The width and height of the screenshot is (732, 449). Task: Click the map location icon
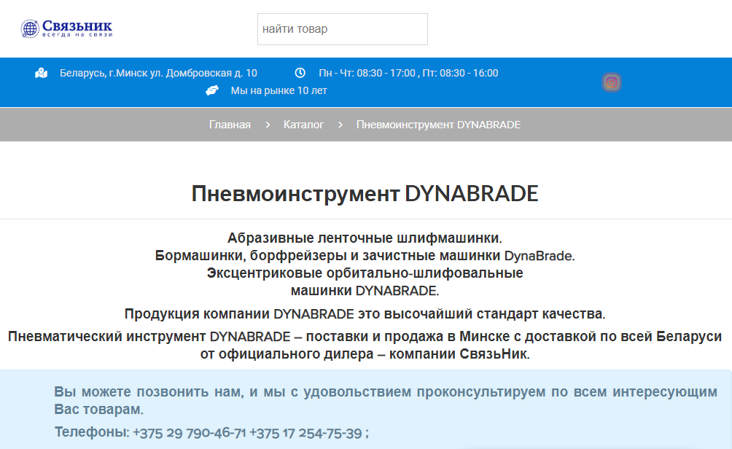(x=41, y=74)
